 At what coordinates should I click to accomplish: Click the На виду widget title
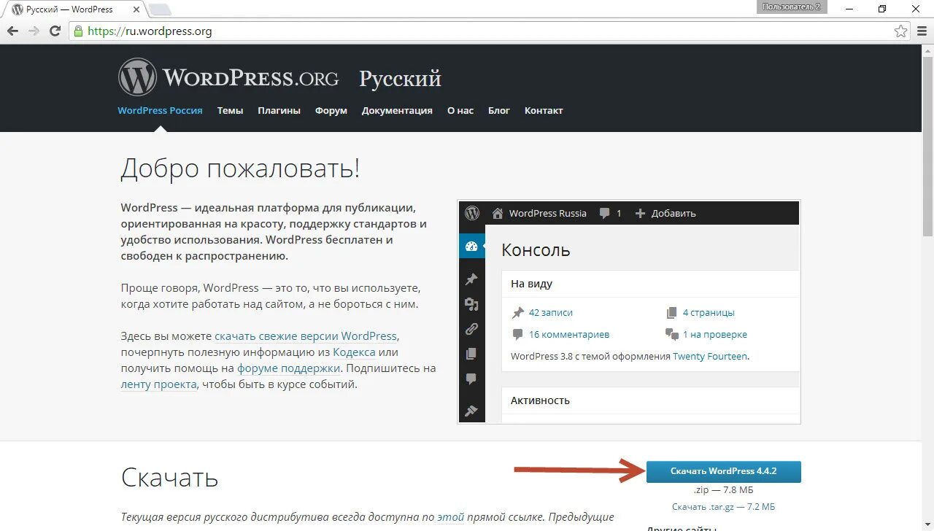[x=531, y=284]
